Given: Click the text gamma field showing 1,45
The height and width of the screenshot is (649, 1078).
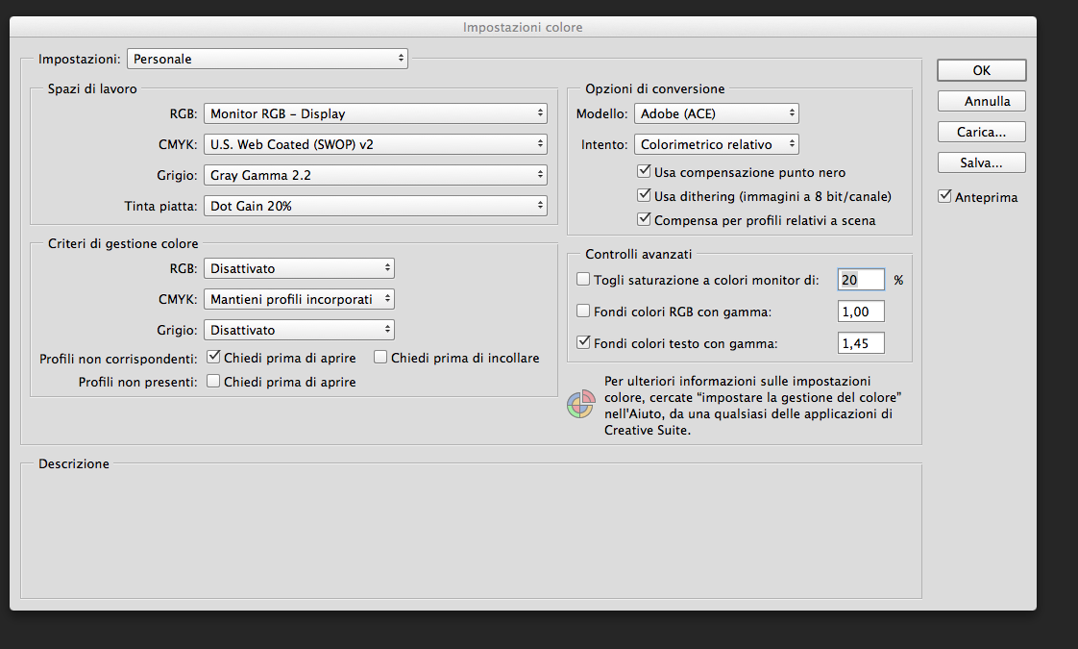Looking at the screenshot, I should point(861,342).
